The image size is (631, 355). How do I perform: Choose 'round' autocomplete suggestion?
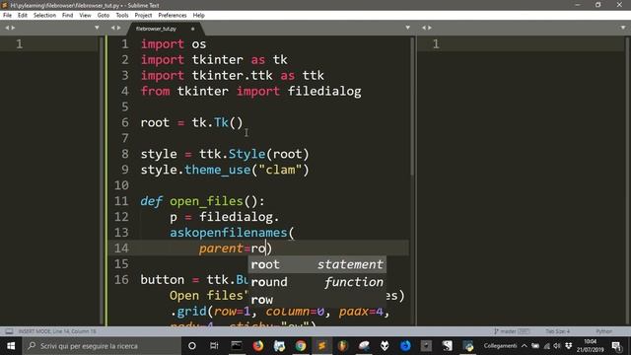(317, 282)
